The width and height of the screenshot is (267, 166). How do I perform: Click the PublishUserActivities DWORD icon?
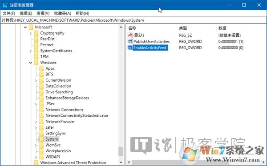[130, 41]
